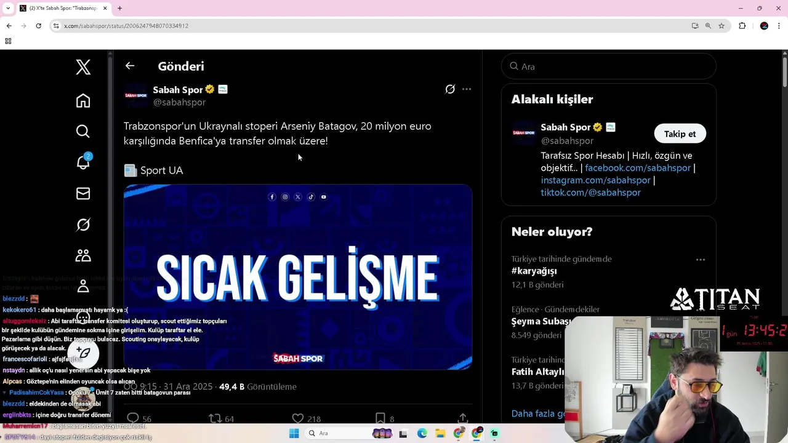
Task: Go to the X logo home button
Action: (x=83, y=66)
